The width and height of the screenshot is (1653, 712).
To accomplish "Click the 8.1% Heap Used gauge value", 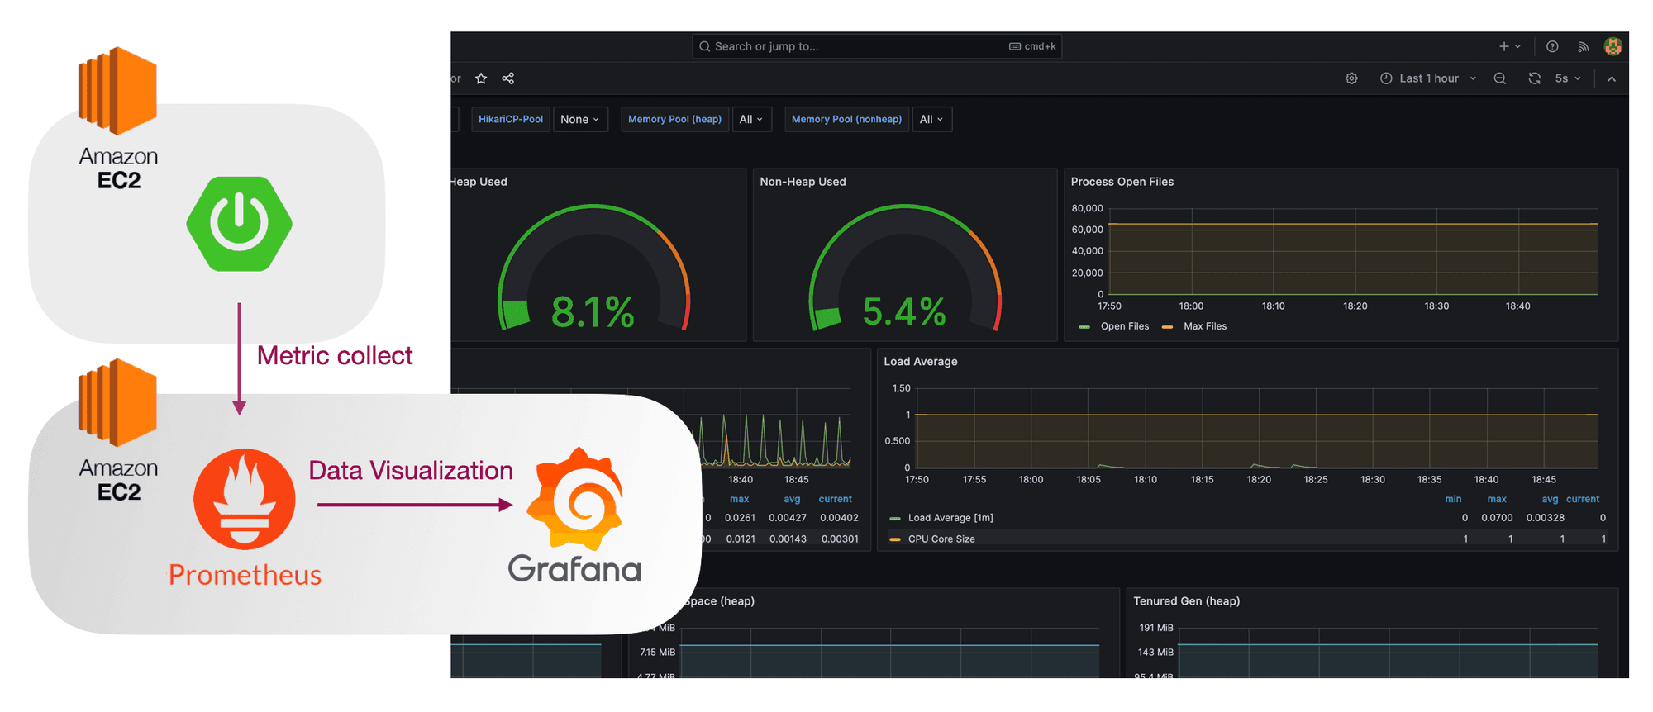I will (x=593, y=312).
